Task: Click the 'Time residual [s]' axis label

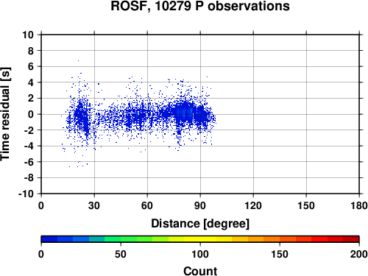Action: [x=5, y=114]
